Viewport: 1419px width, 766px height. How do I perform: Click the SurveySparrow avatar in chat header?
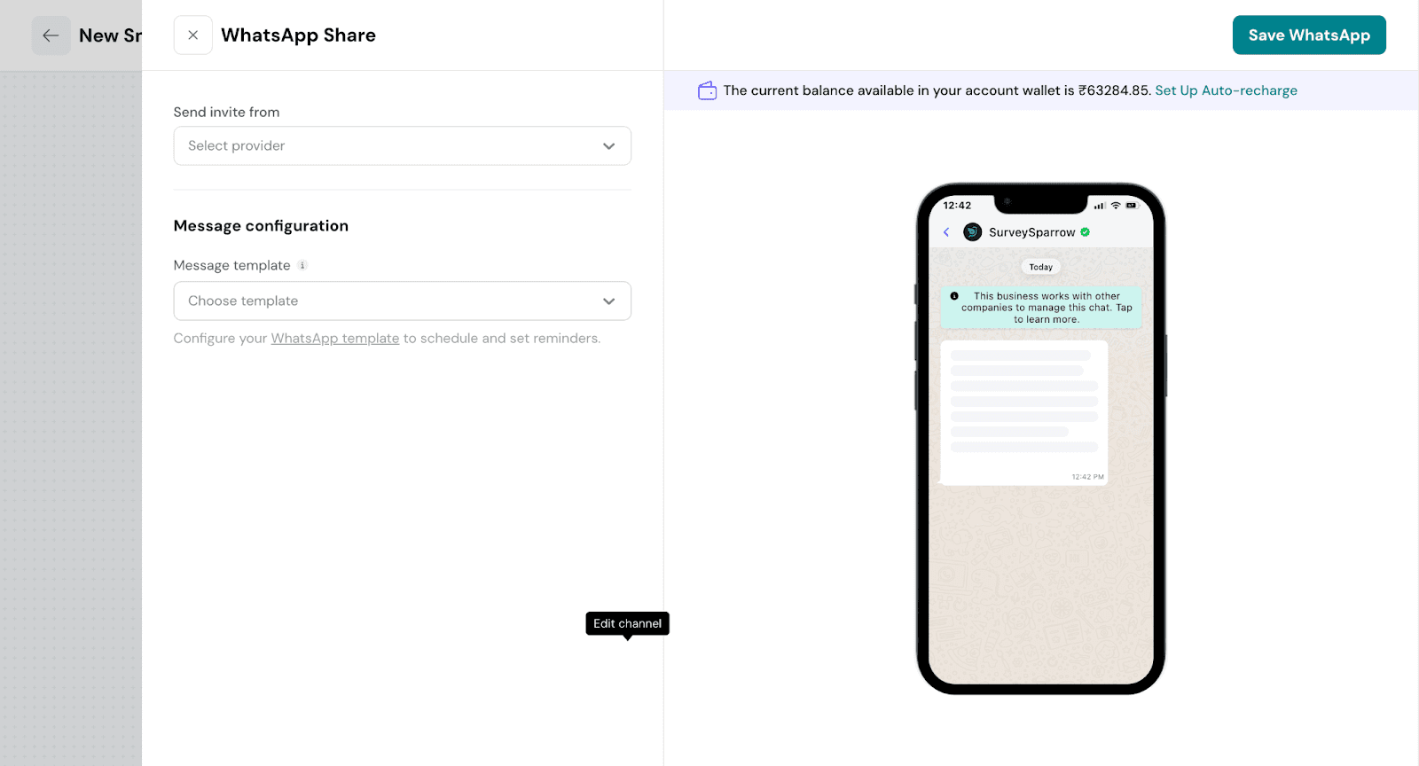(x=972, y=232)
